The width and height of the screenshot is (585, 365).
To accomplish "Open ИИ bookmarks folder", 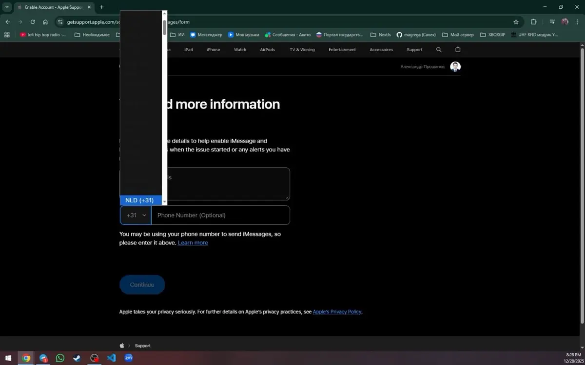I will 177,35.
